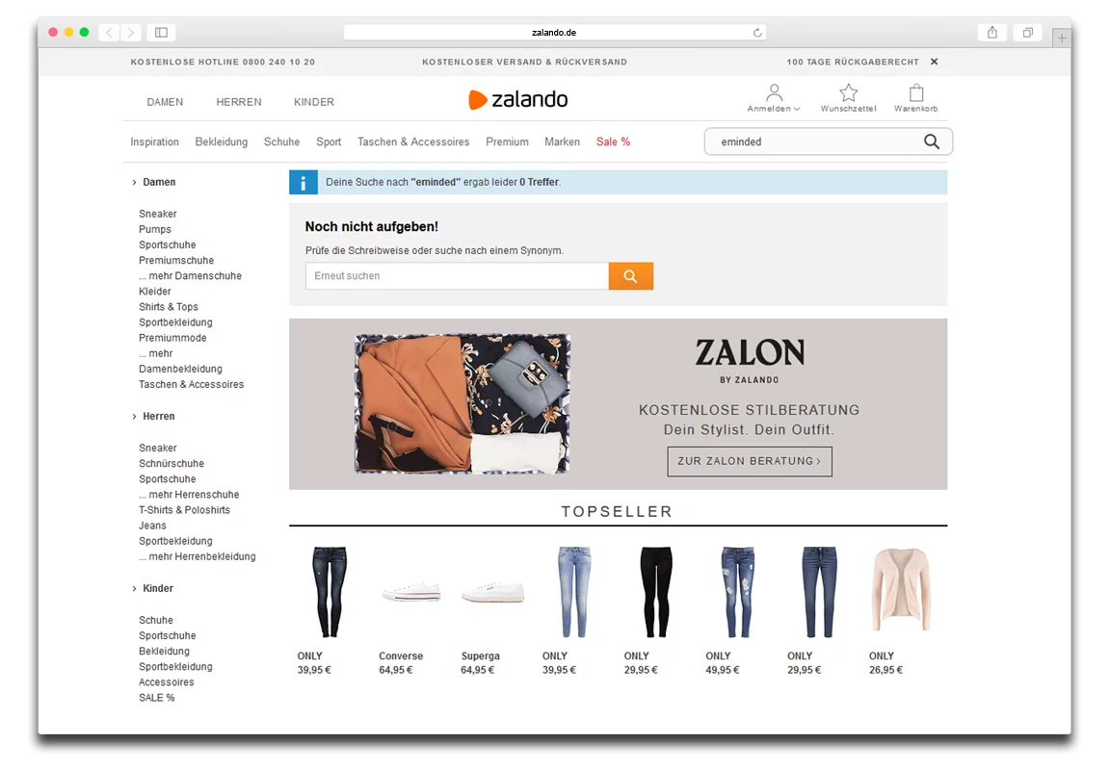Expand the Kinder sidebar category
Viewport: 1110px width, 770px height.
pyautogui.click(x=152, y=588)
